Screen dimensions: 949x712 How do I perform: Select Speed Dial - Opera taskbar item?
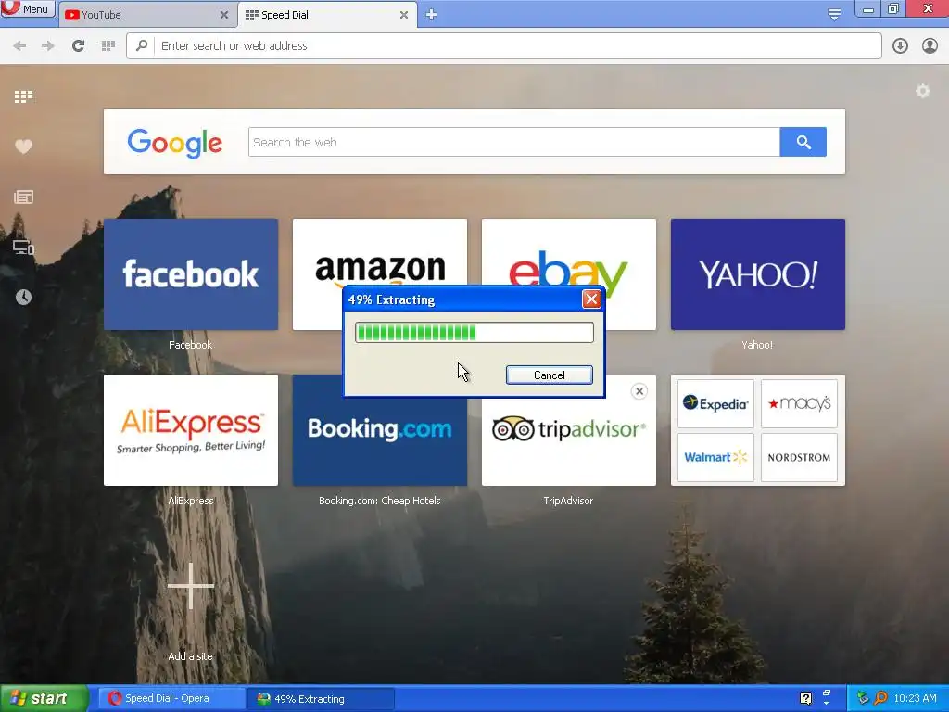(171, 699)
